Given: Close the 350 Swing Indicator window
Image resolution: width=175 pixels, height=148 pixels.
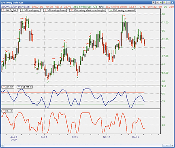Looking at the screenshot, I should pos(173,2).
